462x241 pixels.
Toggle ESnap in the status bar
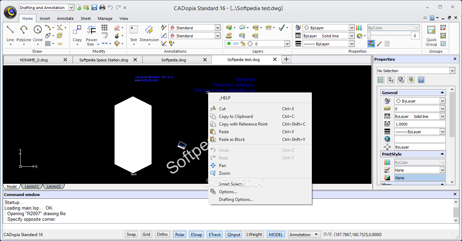(x=197, y=234)
